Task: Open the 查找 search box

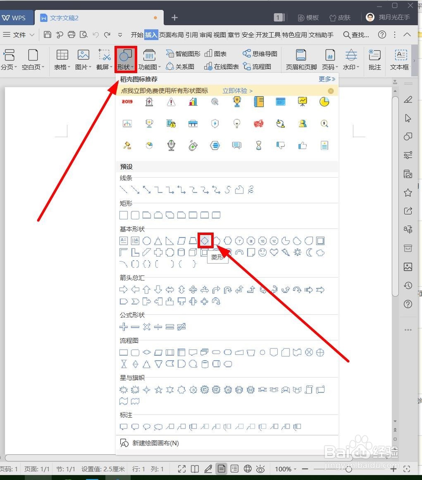Action: pos(356,35)
